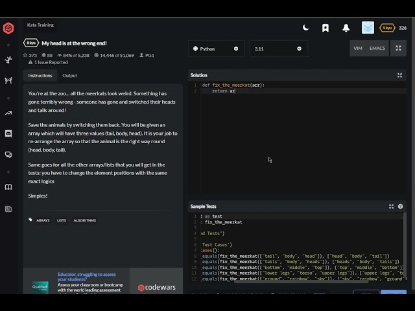The width and height of the screenshot is (415, 311).
Task: Click the 8 kyu kata badge
Action: [31, 43]
